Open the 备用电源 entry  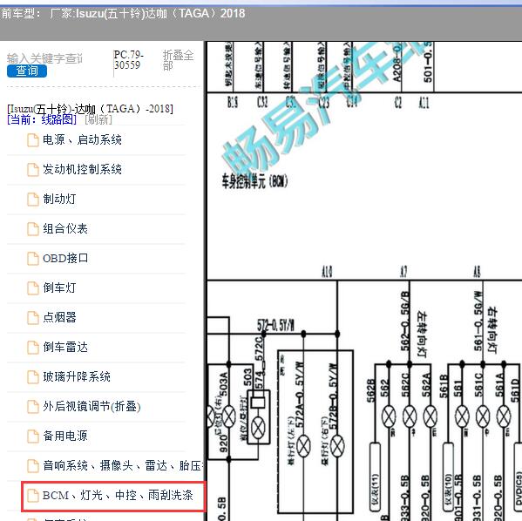64,436
